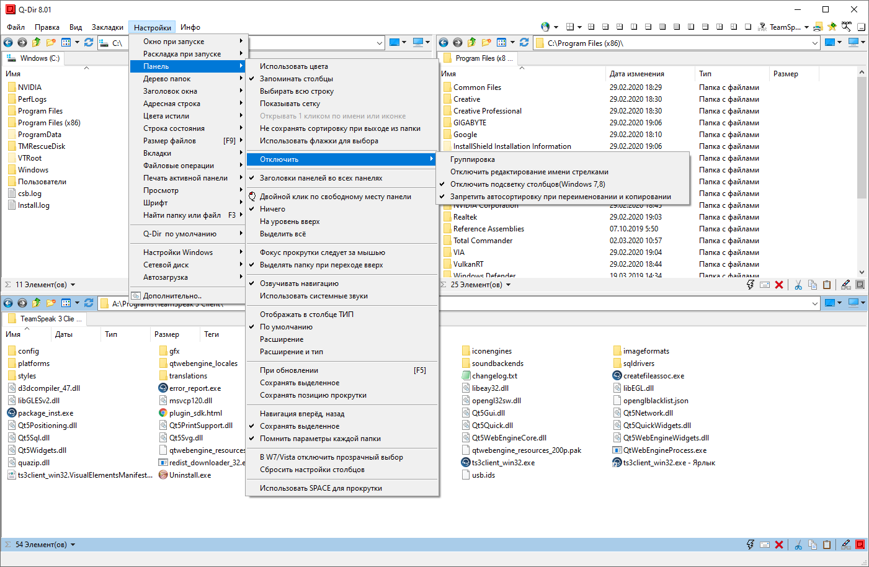This screenshot has width=869, height=567.
Task: Expand the C:\Program Files (x86)\ address dropdown
Action: pos(815,43)
